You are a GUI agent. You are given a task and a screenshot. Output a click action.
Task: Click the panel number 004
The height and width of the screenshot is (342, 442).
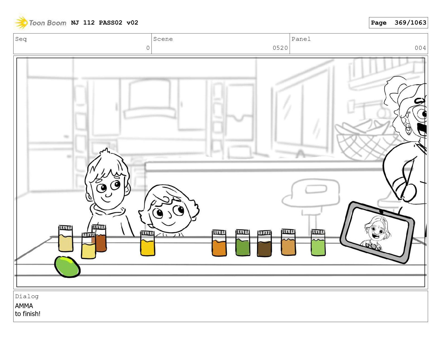(x=420, y=48)
